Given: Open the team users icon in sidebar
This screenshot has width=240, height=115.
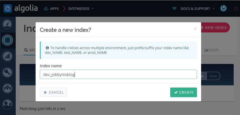Looking at the screenshot, I should [7, 104].
